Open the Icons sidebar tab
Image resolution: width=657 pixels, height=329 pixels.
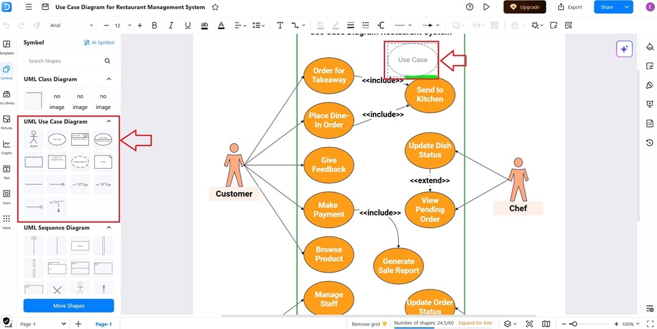click(6, 197)
